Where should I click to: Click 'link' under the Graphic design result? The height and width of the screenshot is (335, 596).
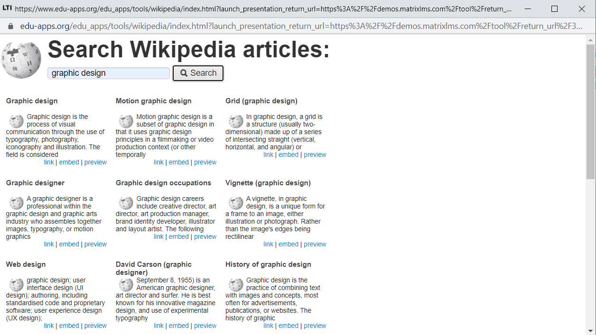49,162
